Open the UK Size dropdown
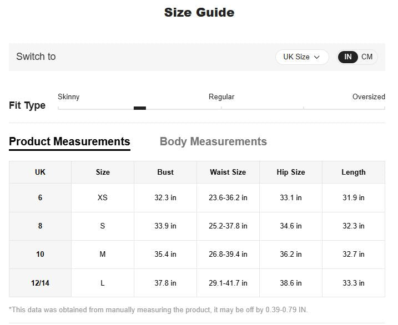The height and width of the screenshot is (325, 398). [301, 57]
